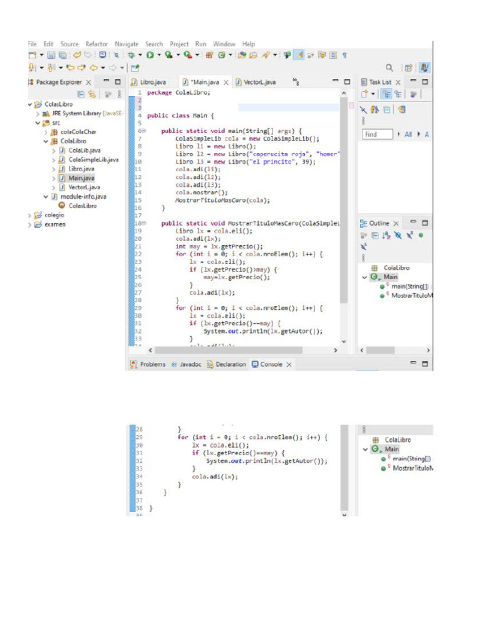The image size is (481, 642).
Task: Switch to the VectorL.java editor tab
Action: click(x=259, y=82)
